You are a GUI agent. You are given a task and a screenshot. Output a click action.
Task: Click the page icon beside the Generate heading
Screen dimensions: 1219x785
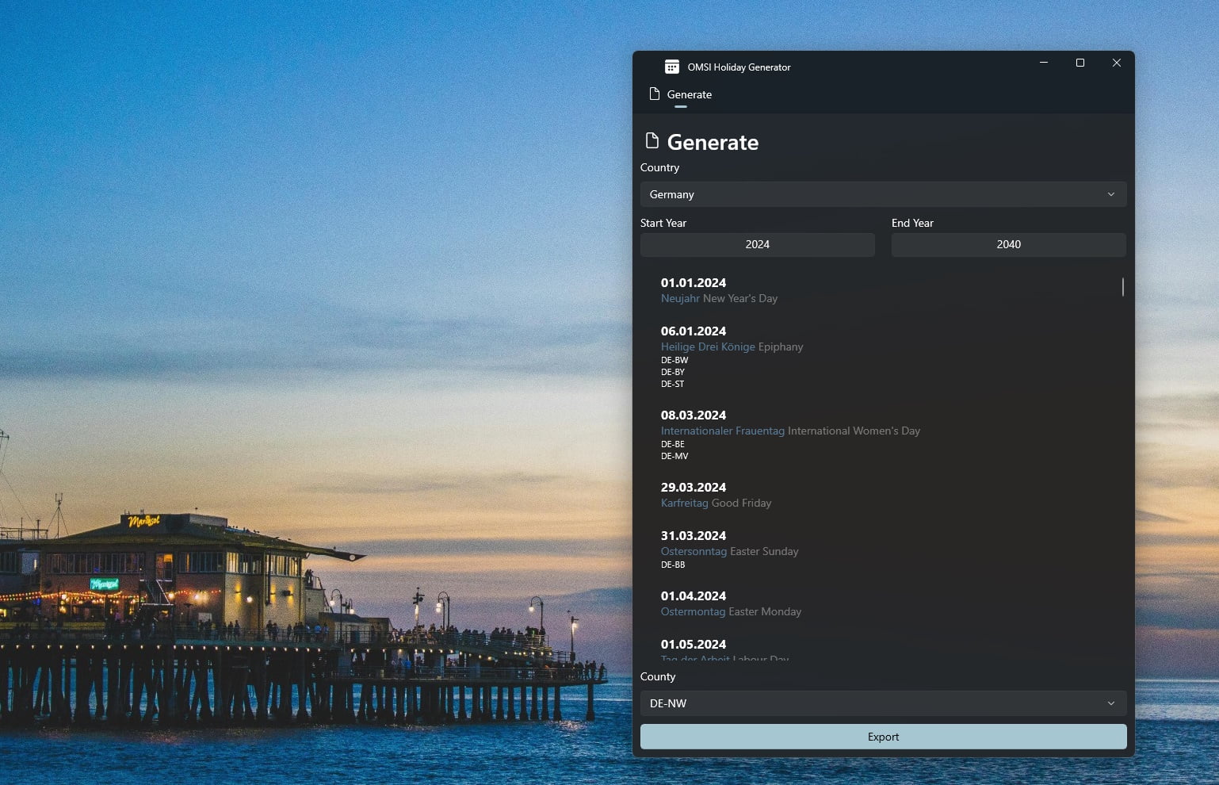point(652,140)
